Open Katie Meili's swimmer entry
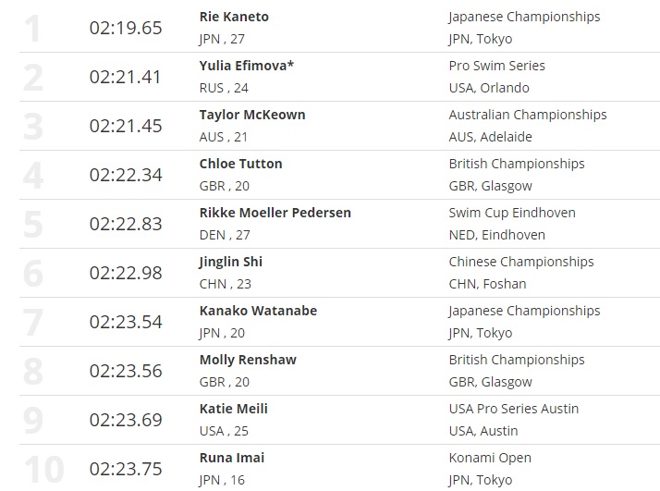Image resolution: width=660 pixels, height=491 pixels. point(233,409)
